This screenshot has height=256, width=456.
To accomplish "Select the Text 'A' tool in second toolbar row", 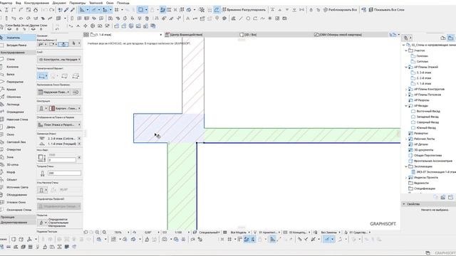I will click(188, 18).
